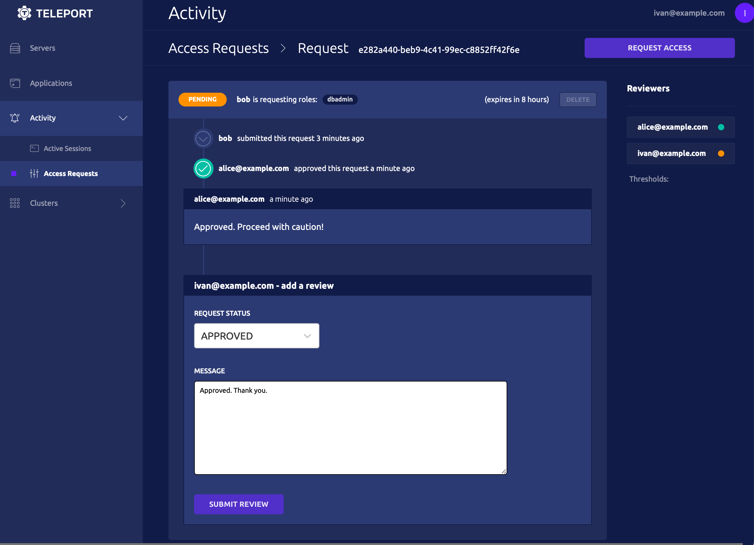Select the Access Requests menu item
The height and width of the screenshot is (545, 754).
pyautogui.click(x=71, y=173)
